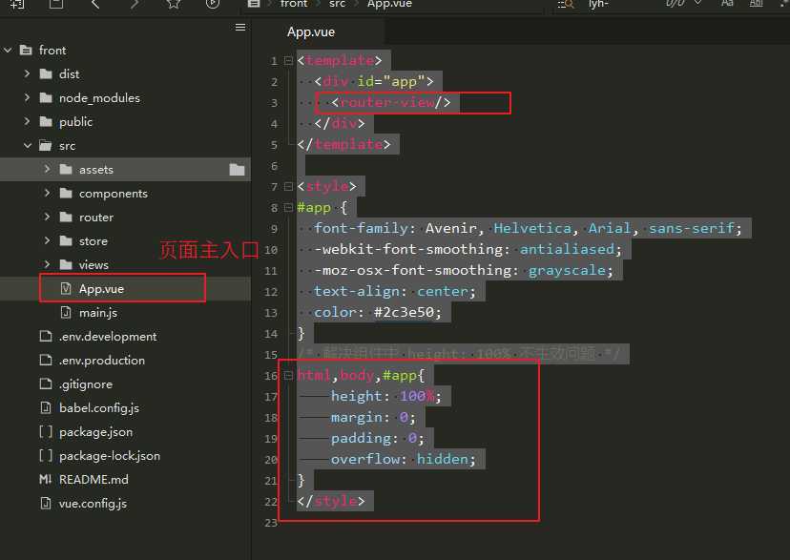Collapse the src folder

[x=28, y=146]
